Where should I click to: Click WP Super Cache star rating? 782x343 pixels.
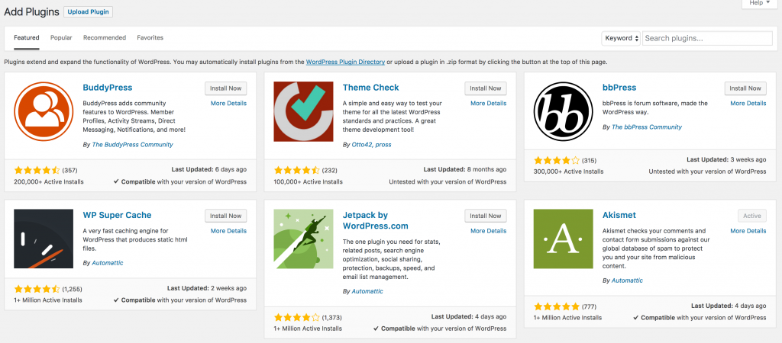pos(37,289)
